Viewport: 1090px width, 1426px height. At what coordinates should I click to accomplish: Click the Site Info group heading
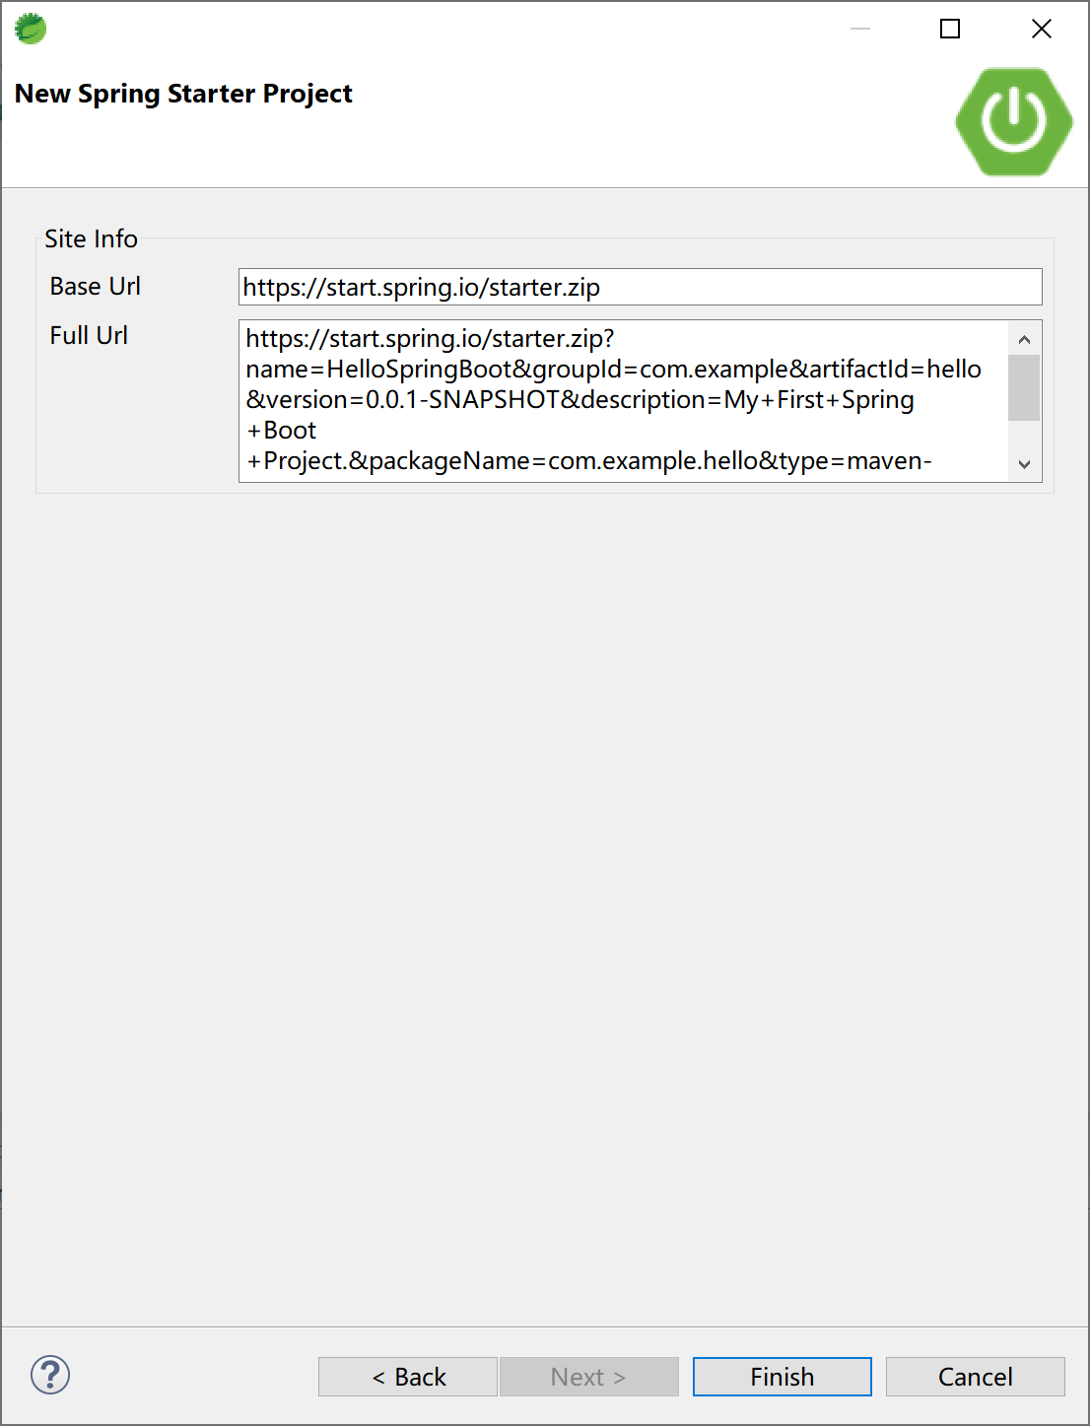(x=91, y=238)
